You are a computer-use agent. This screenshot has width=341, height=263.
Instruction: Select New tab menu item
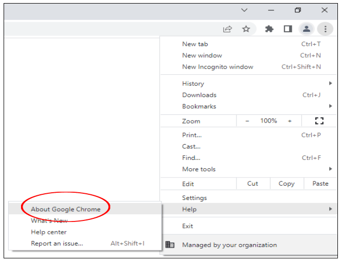[248, 44]
